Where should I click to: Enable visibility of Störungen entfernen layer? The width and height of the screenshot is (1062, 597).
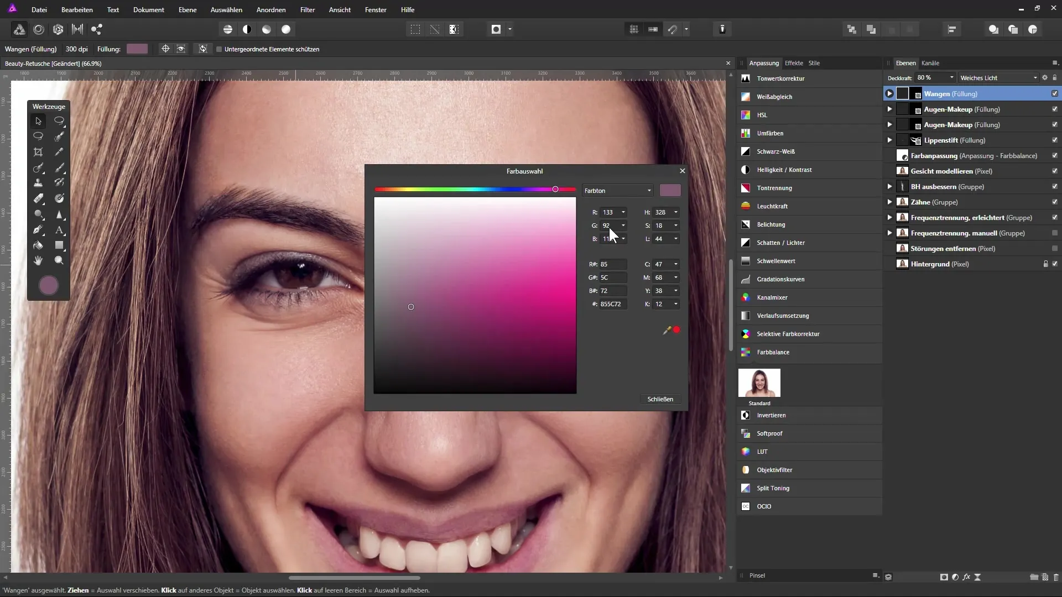point(1055,249)
